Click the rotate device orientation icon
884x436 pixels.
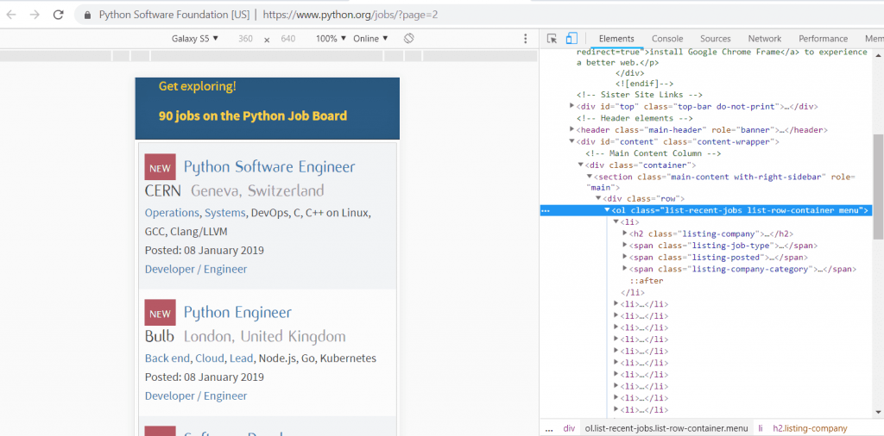pos(409,38)
